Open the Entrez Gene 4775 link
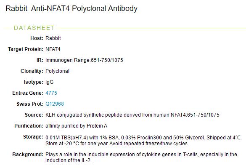The width and height of the screenshot is (246, 168). point(51,93)
